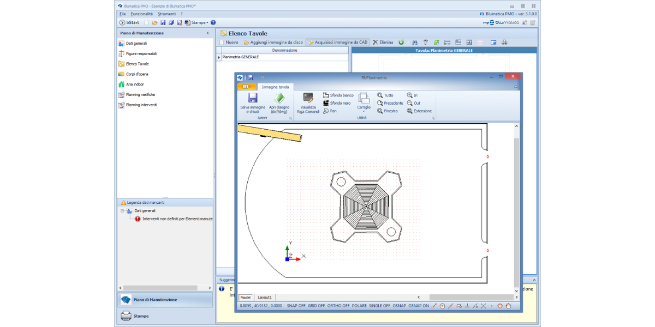Toggle ORTHO OFF in status bar

338,306
